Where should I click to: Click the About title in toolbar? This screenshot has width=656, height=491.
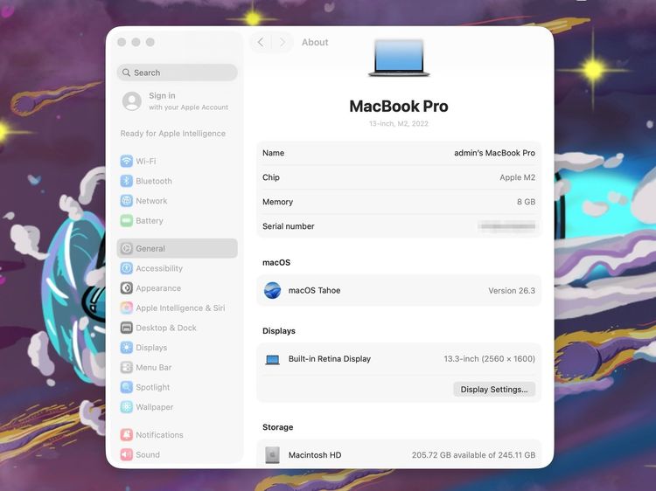point(315,42)
